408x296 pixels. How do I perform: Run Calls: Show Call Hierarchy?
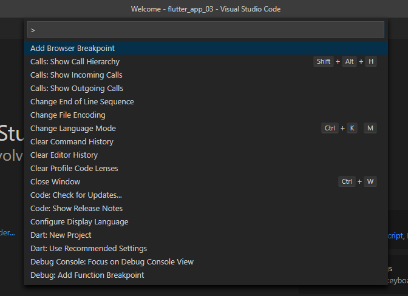click(206, 62)
